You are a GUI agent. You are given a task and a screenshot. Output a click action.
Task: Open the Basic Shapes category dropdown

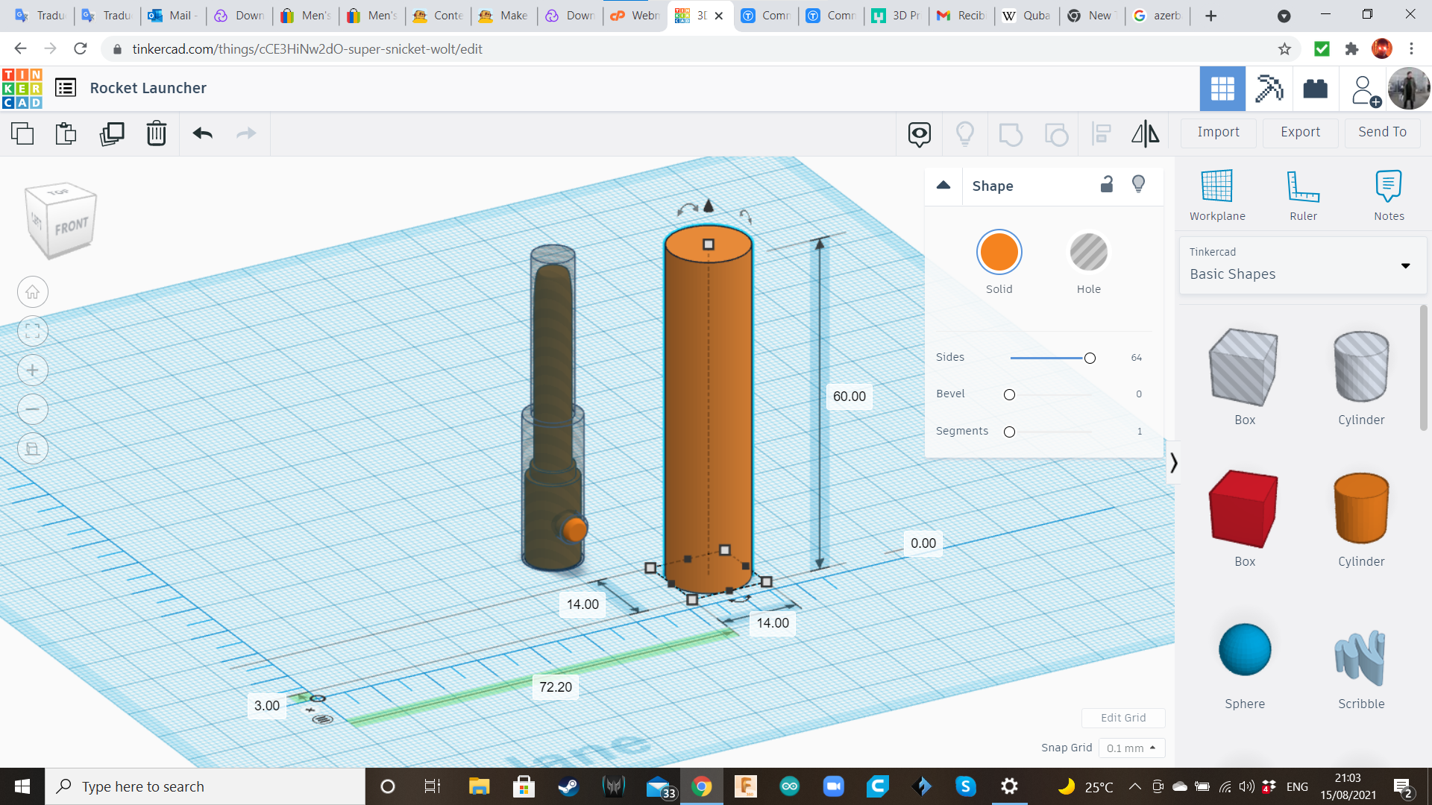1405,265
